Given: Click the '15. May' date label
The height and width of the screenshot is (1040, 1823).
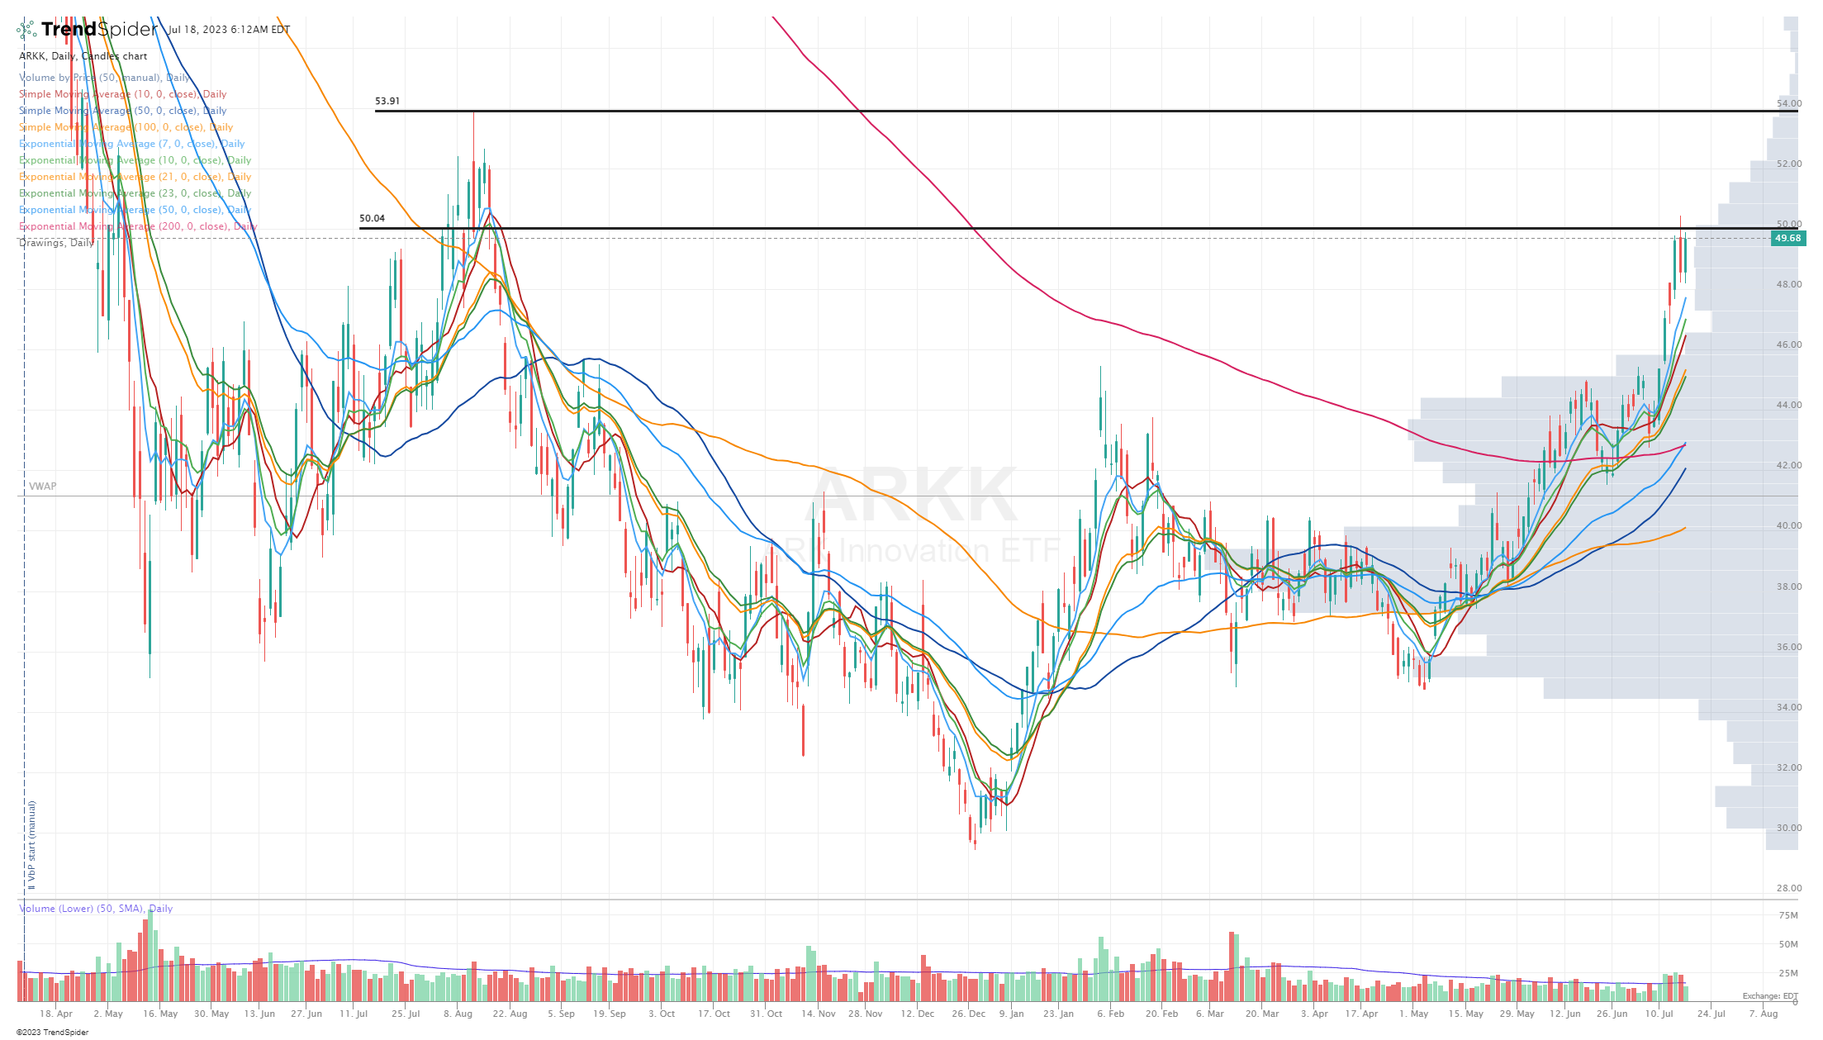Looking at the screenshot, I should tap(1466, 1014).
